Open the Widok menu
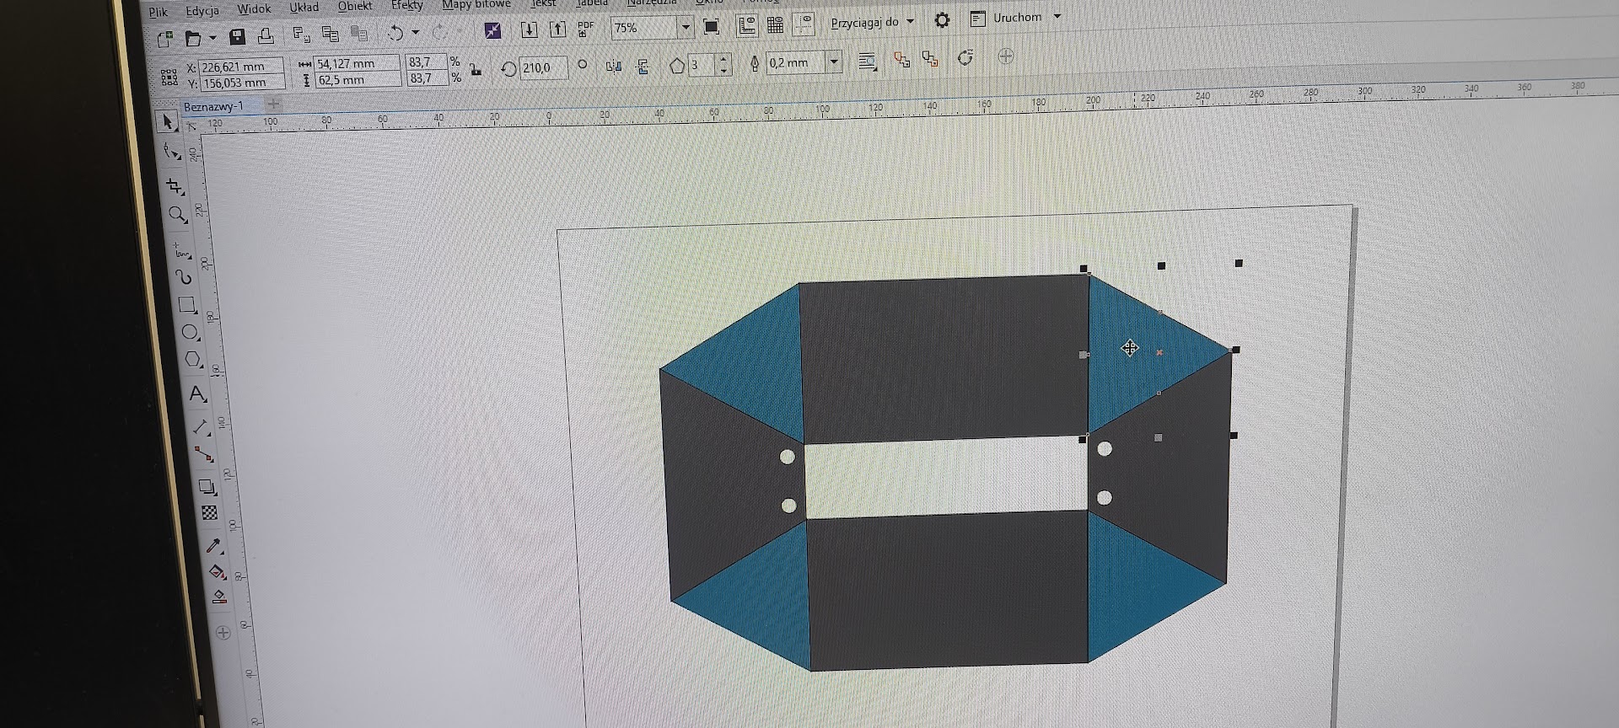The width and height of the screenshot is (1619, 728). coord(254,8)
